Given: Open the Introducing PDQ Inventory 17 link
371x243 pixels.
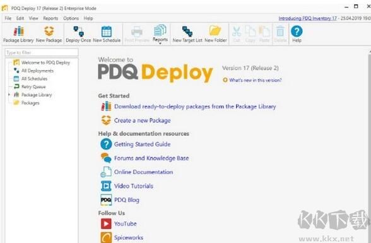Looking at the screenshot, I should (x=307, y=18).
